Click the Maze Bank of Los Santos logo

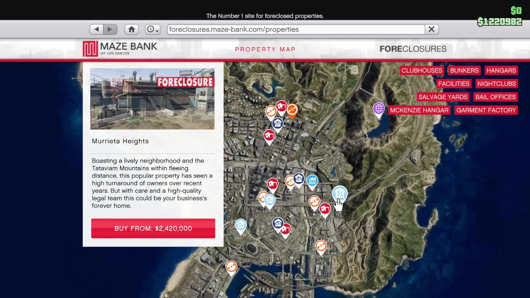coord(120,49)
